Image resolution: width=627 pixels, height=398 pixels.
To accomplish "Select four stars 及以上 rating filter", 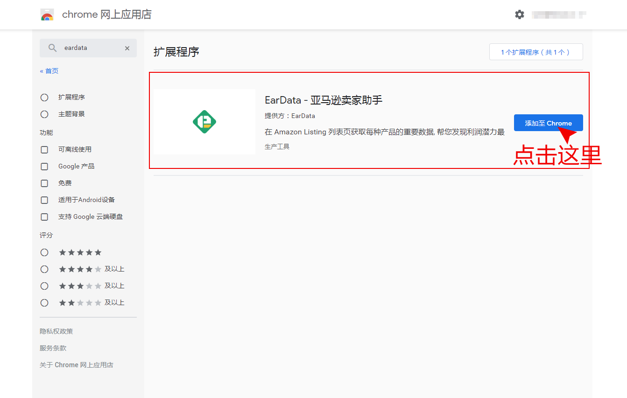I will (44, 269).
